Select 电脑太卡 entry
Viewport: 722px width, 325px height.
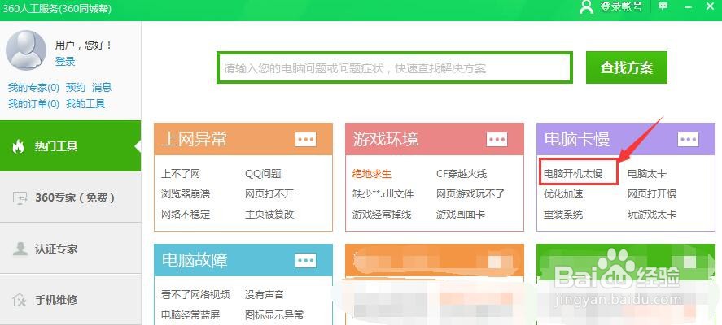click(x=647, y=174)
